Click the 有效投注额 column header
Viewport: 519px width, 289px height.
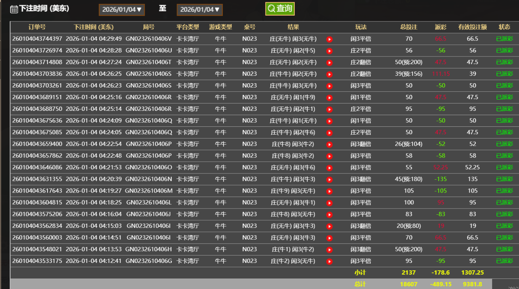coord(472,27)
